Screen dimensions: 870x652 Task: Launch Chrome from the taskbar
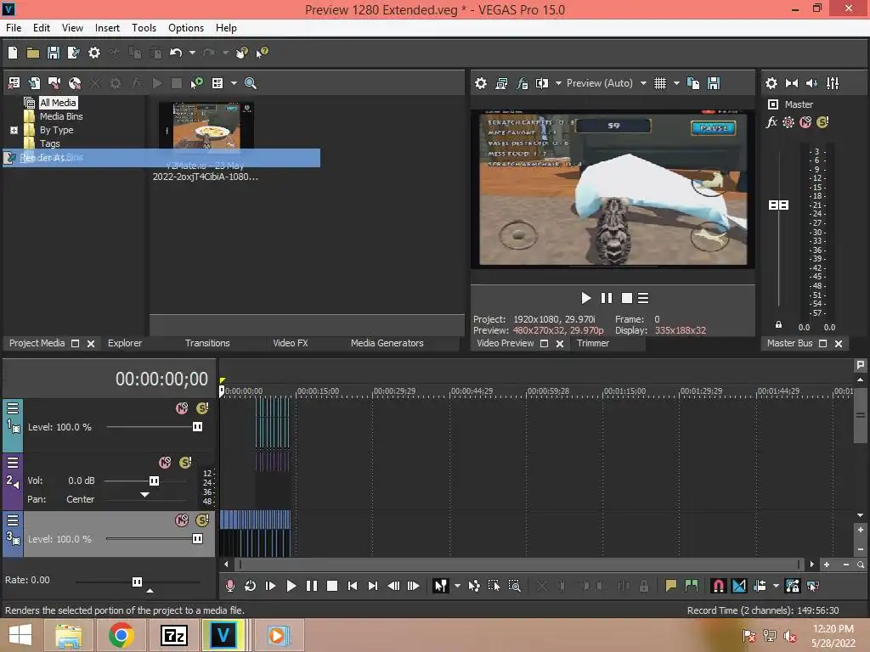[x=121, y=635]
